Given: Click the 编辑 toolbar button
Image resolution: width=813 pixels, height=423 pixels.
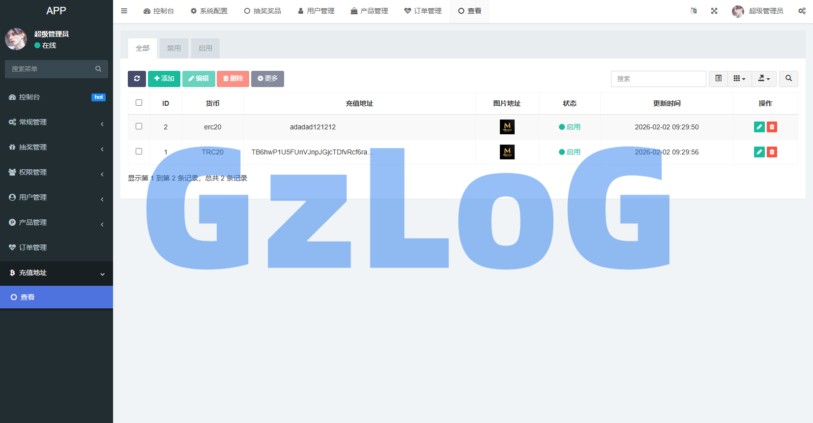Looking at the screenshot, I should (199, 79).
